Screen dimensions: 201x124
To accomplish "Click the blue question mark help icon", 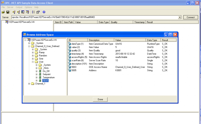I will (x=44, y=12).
